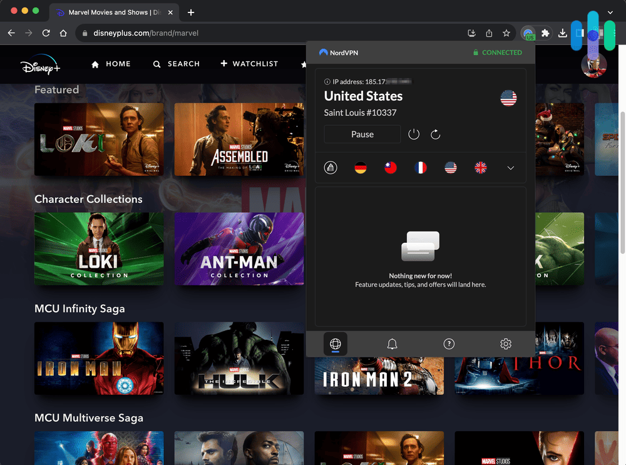Connect to the Taiwan server
Screen dimensions: 626x465
pyautogui.click(x=391, y=167)
